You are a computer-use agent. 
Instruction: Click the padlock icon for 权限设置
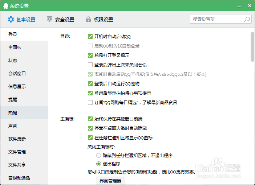(x=88, y=19)
